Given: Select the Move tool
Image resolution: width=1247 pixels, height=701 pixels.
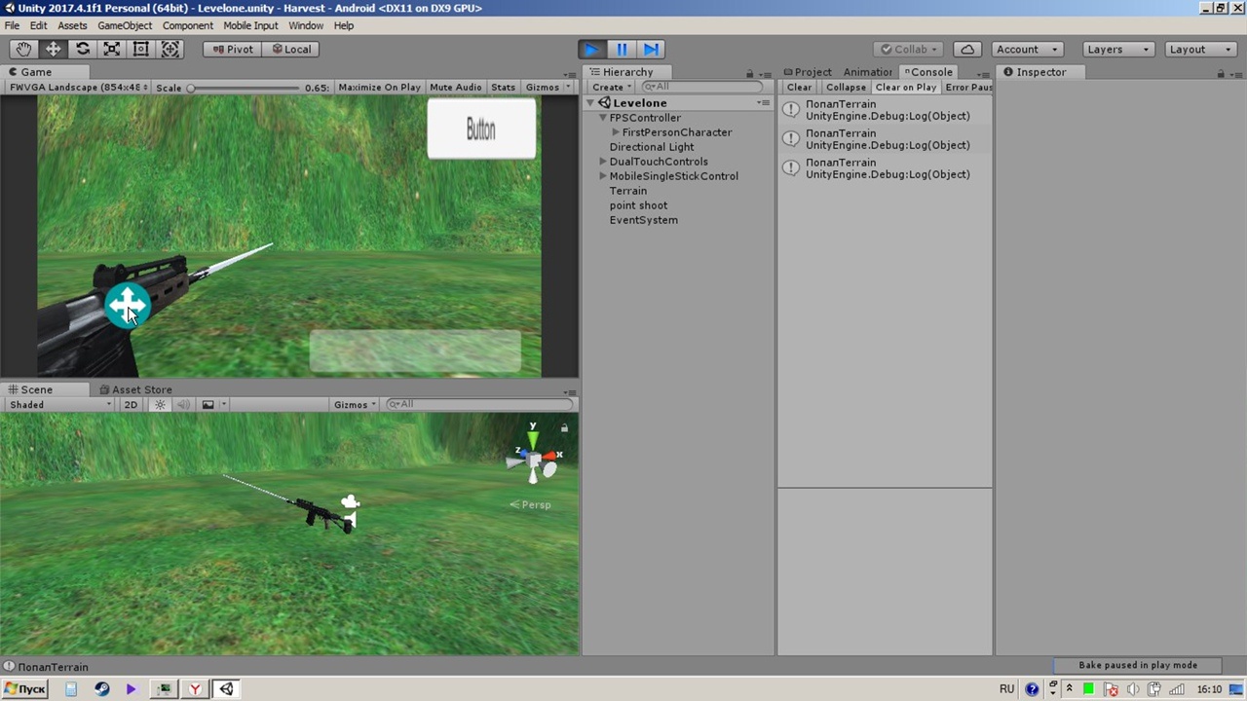Looking at the screenshot, I should click(x=53, y=49).
